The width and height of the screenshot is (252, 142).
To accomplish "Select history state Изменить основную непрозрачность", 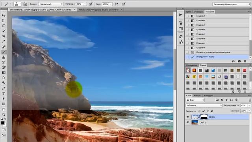I will tap(217, 52).
